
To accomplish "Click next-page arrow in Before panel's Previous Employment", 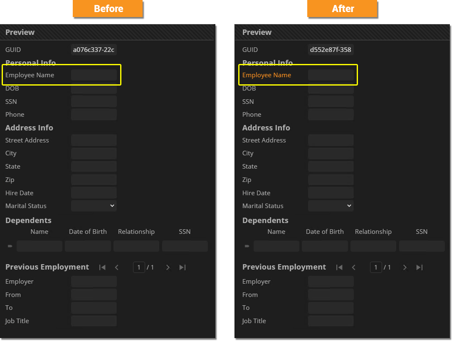I will click(x=168, y=267).
